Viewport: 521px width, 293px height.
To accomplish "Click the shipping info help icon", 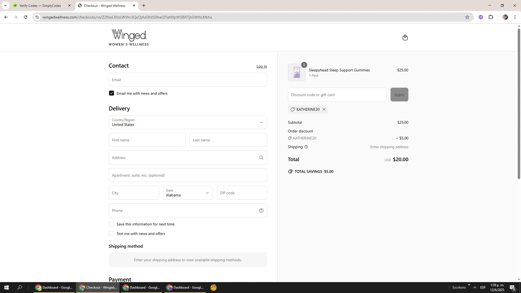I will 306,147.
